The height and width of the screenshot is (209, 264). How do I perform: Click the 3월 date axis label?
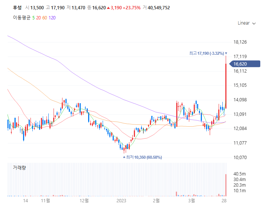coord(191,200)
